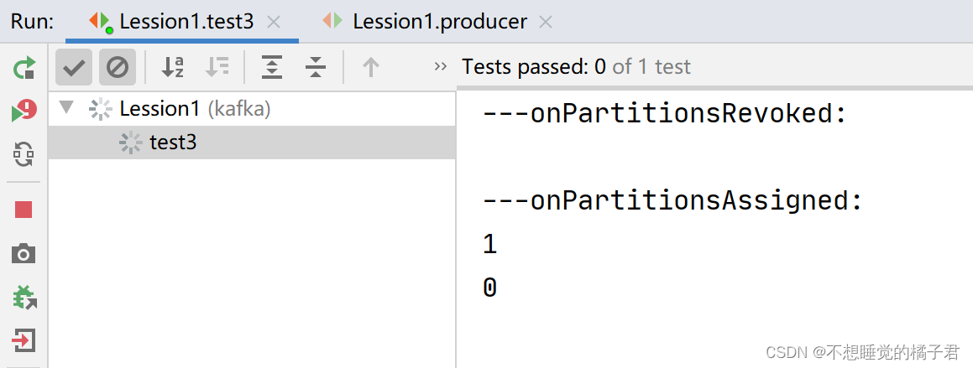This screenshot has width=973, height=368.
Task: Click the previous failed test arrow
Action: 370,67
